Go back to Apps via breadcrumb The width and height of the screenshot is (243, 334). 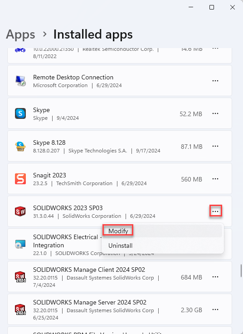click(20, 34)
